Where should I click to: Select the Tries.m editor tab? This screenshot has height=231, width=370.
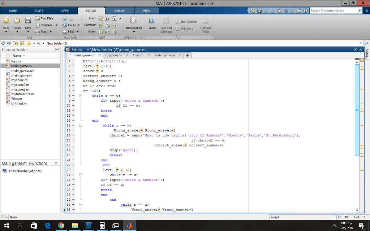click(x=138, y=55)
